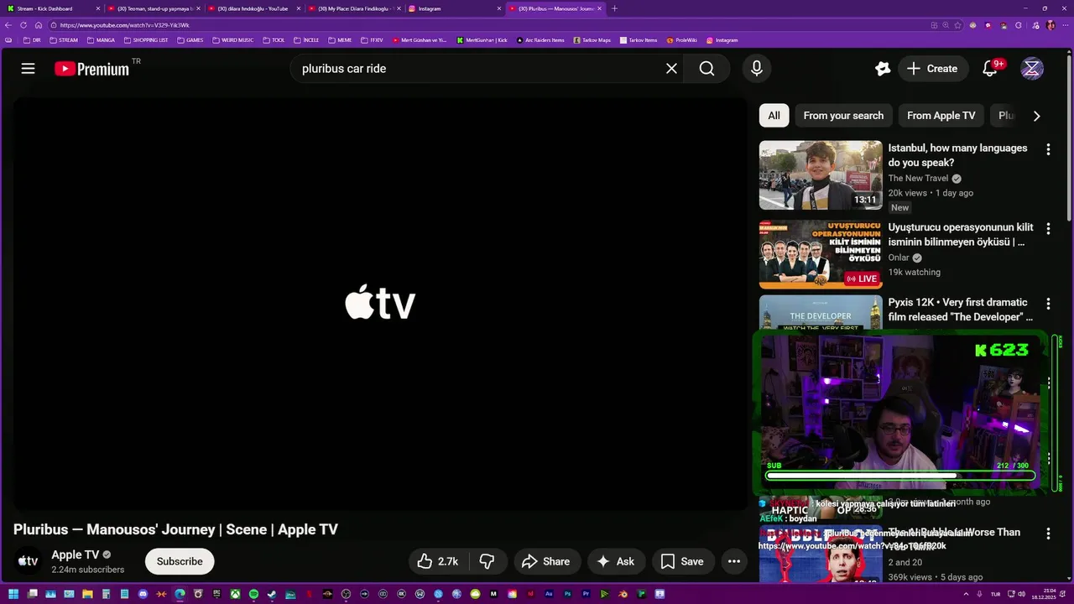Open more actions ellipsis under the video
This screenshot has height=604, width=1074.
click(734, 561)
